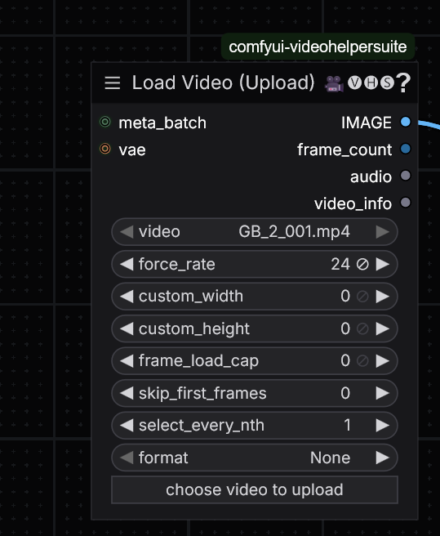Increase skip_first_frames with the right arrow
This screenshot has height=536, width=440.
click(383, 393)
